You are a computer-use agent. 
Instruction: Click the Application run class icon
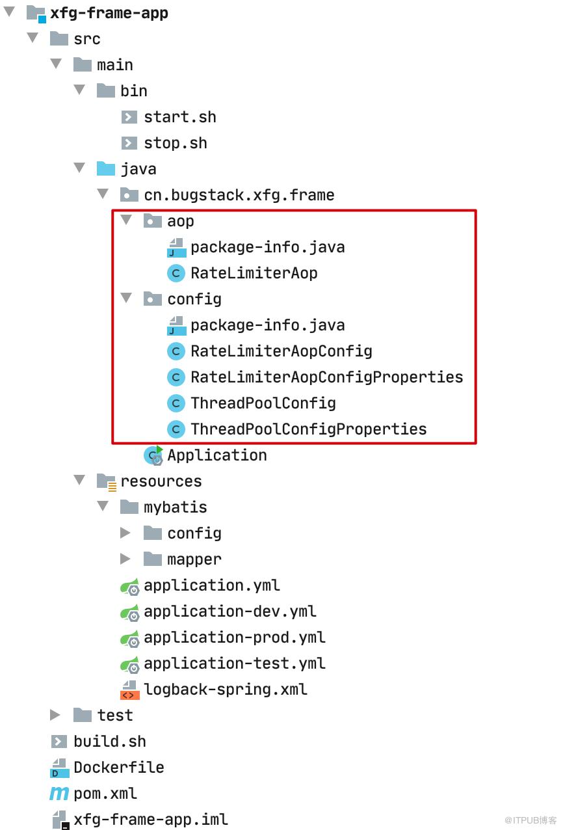point(153,455)
